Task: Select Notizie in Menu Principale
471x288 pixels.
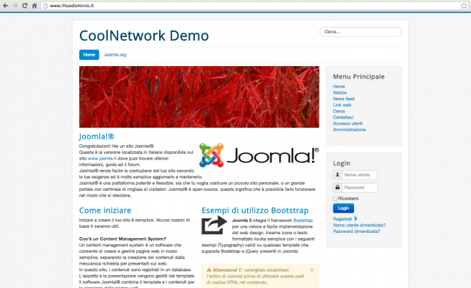Action: point(340,92)
